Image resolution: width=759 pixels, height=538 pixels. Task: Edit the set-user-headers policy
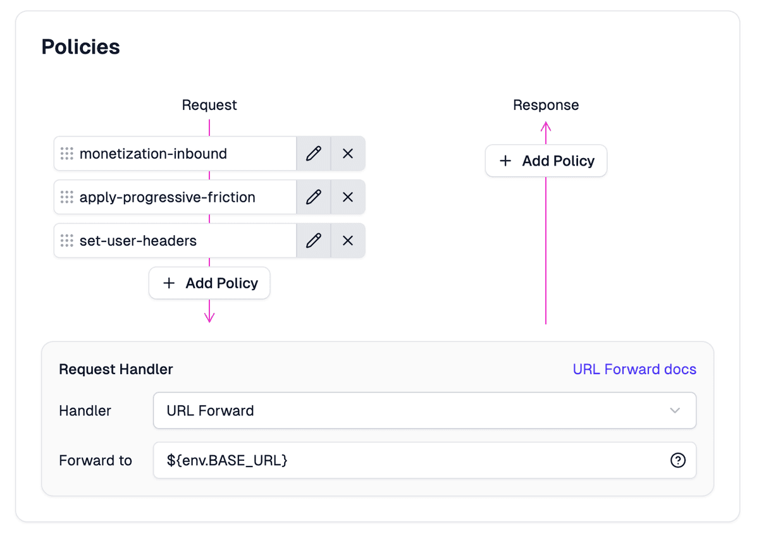[314, 240]
